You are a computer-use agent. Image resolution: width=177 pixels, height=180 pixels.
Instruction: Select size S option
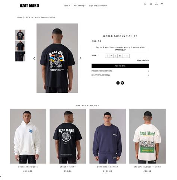click(107, 56)
